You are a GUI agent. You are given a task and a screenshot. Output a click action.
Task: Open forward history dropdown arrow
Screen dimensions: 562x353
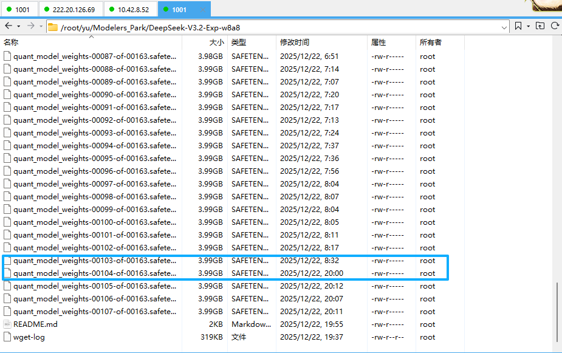coord(41,26)
